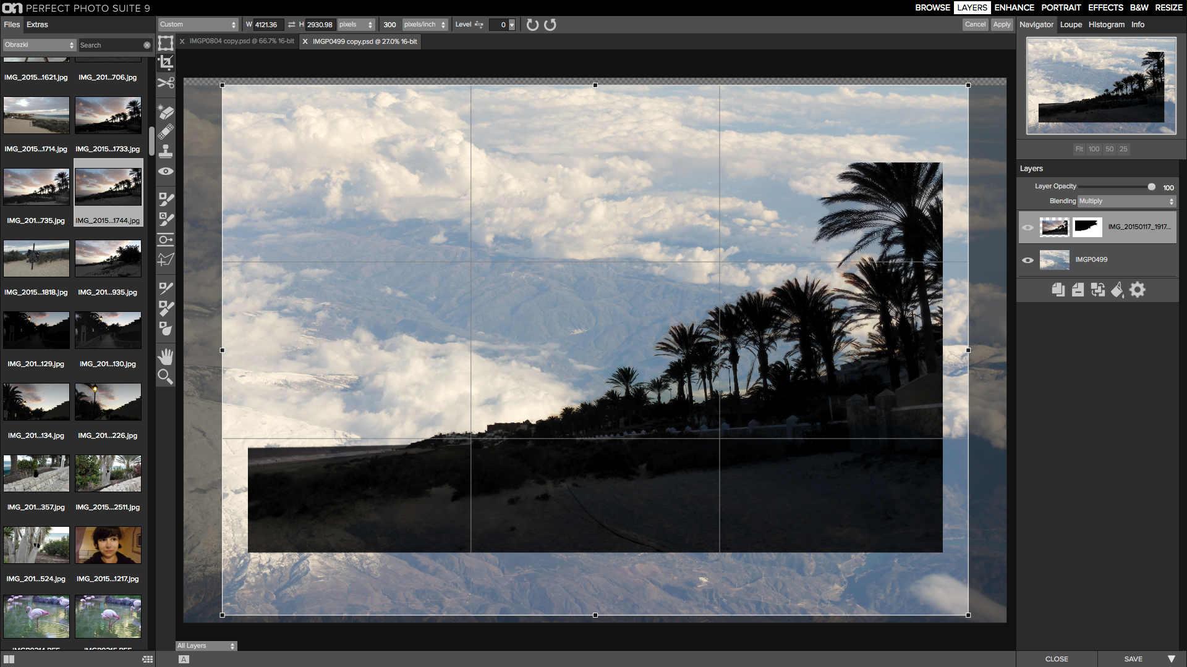
Task: Switch to the EFFECTS module
Action: click(1105, 7)
